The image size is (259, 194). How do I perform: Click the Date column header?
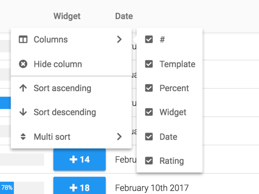click(x=124, y=16)
